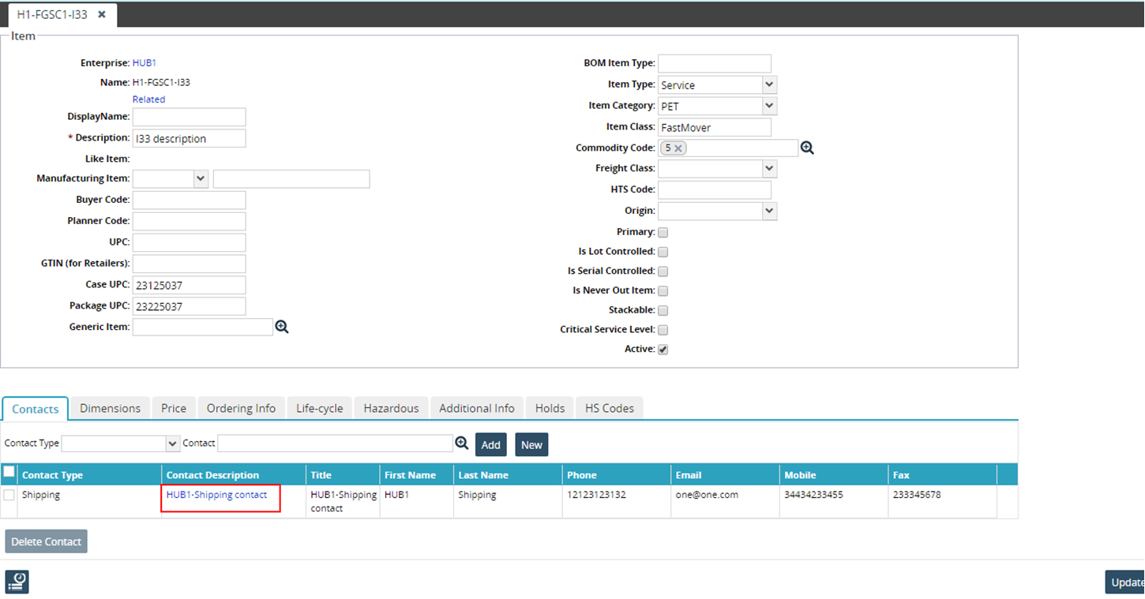Image resolution: width=1145 pixels, height=599 pixels.
Task: Click the Contact search magnifier icon
Action: pyautogui.click(x=462, y=444)
